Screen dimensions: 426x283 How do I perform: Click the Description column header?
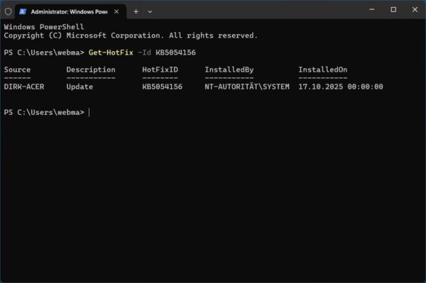point(91,70)
